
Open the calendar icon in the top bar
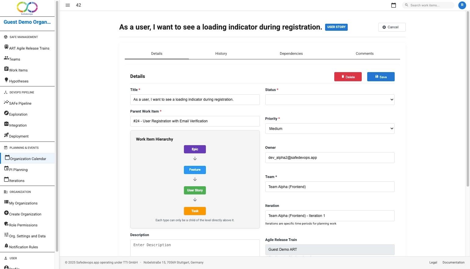(393, 5)
